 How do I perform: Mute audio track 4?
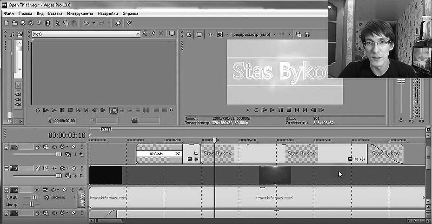(x=65, y=190)
